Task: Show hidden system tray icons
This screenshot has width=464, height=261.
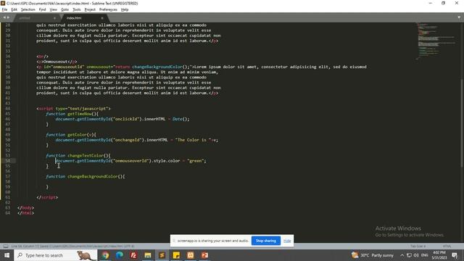Action: click(402, 255)
